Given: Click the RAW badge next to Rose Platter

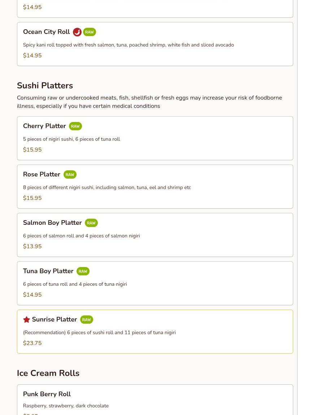Looking at the screenshot, I should tap(70, 175).
